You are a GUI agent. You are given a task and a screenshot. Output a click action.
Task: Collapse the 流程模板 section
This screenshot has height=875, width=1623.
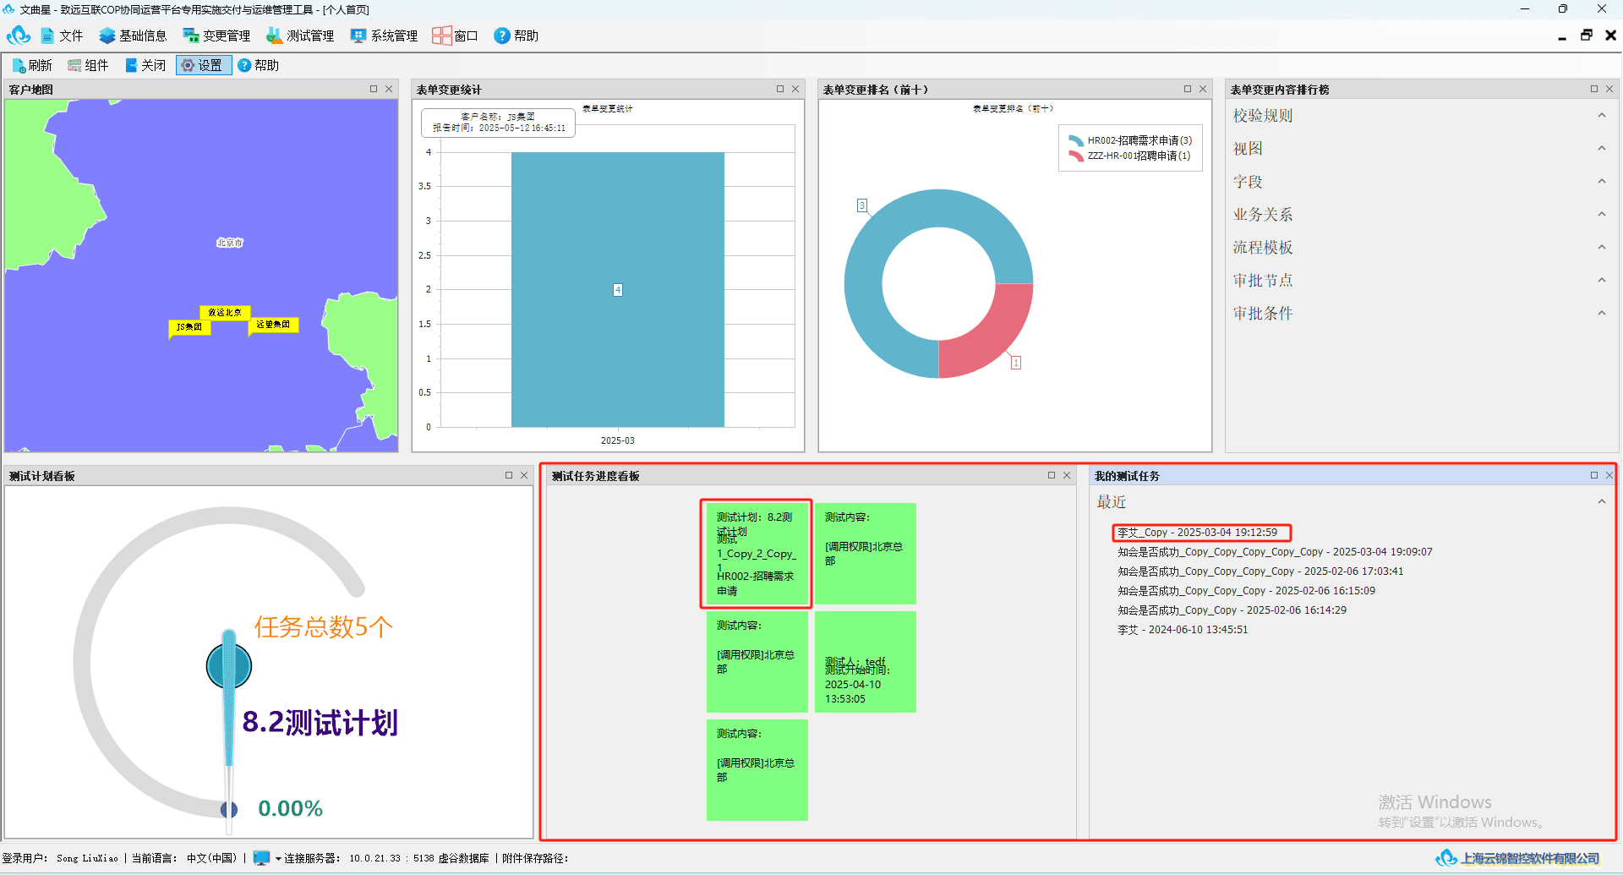[x=1601, y=248]
